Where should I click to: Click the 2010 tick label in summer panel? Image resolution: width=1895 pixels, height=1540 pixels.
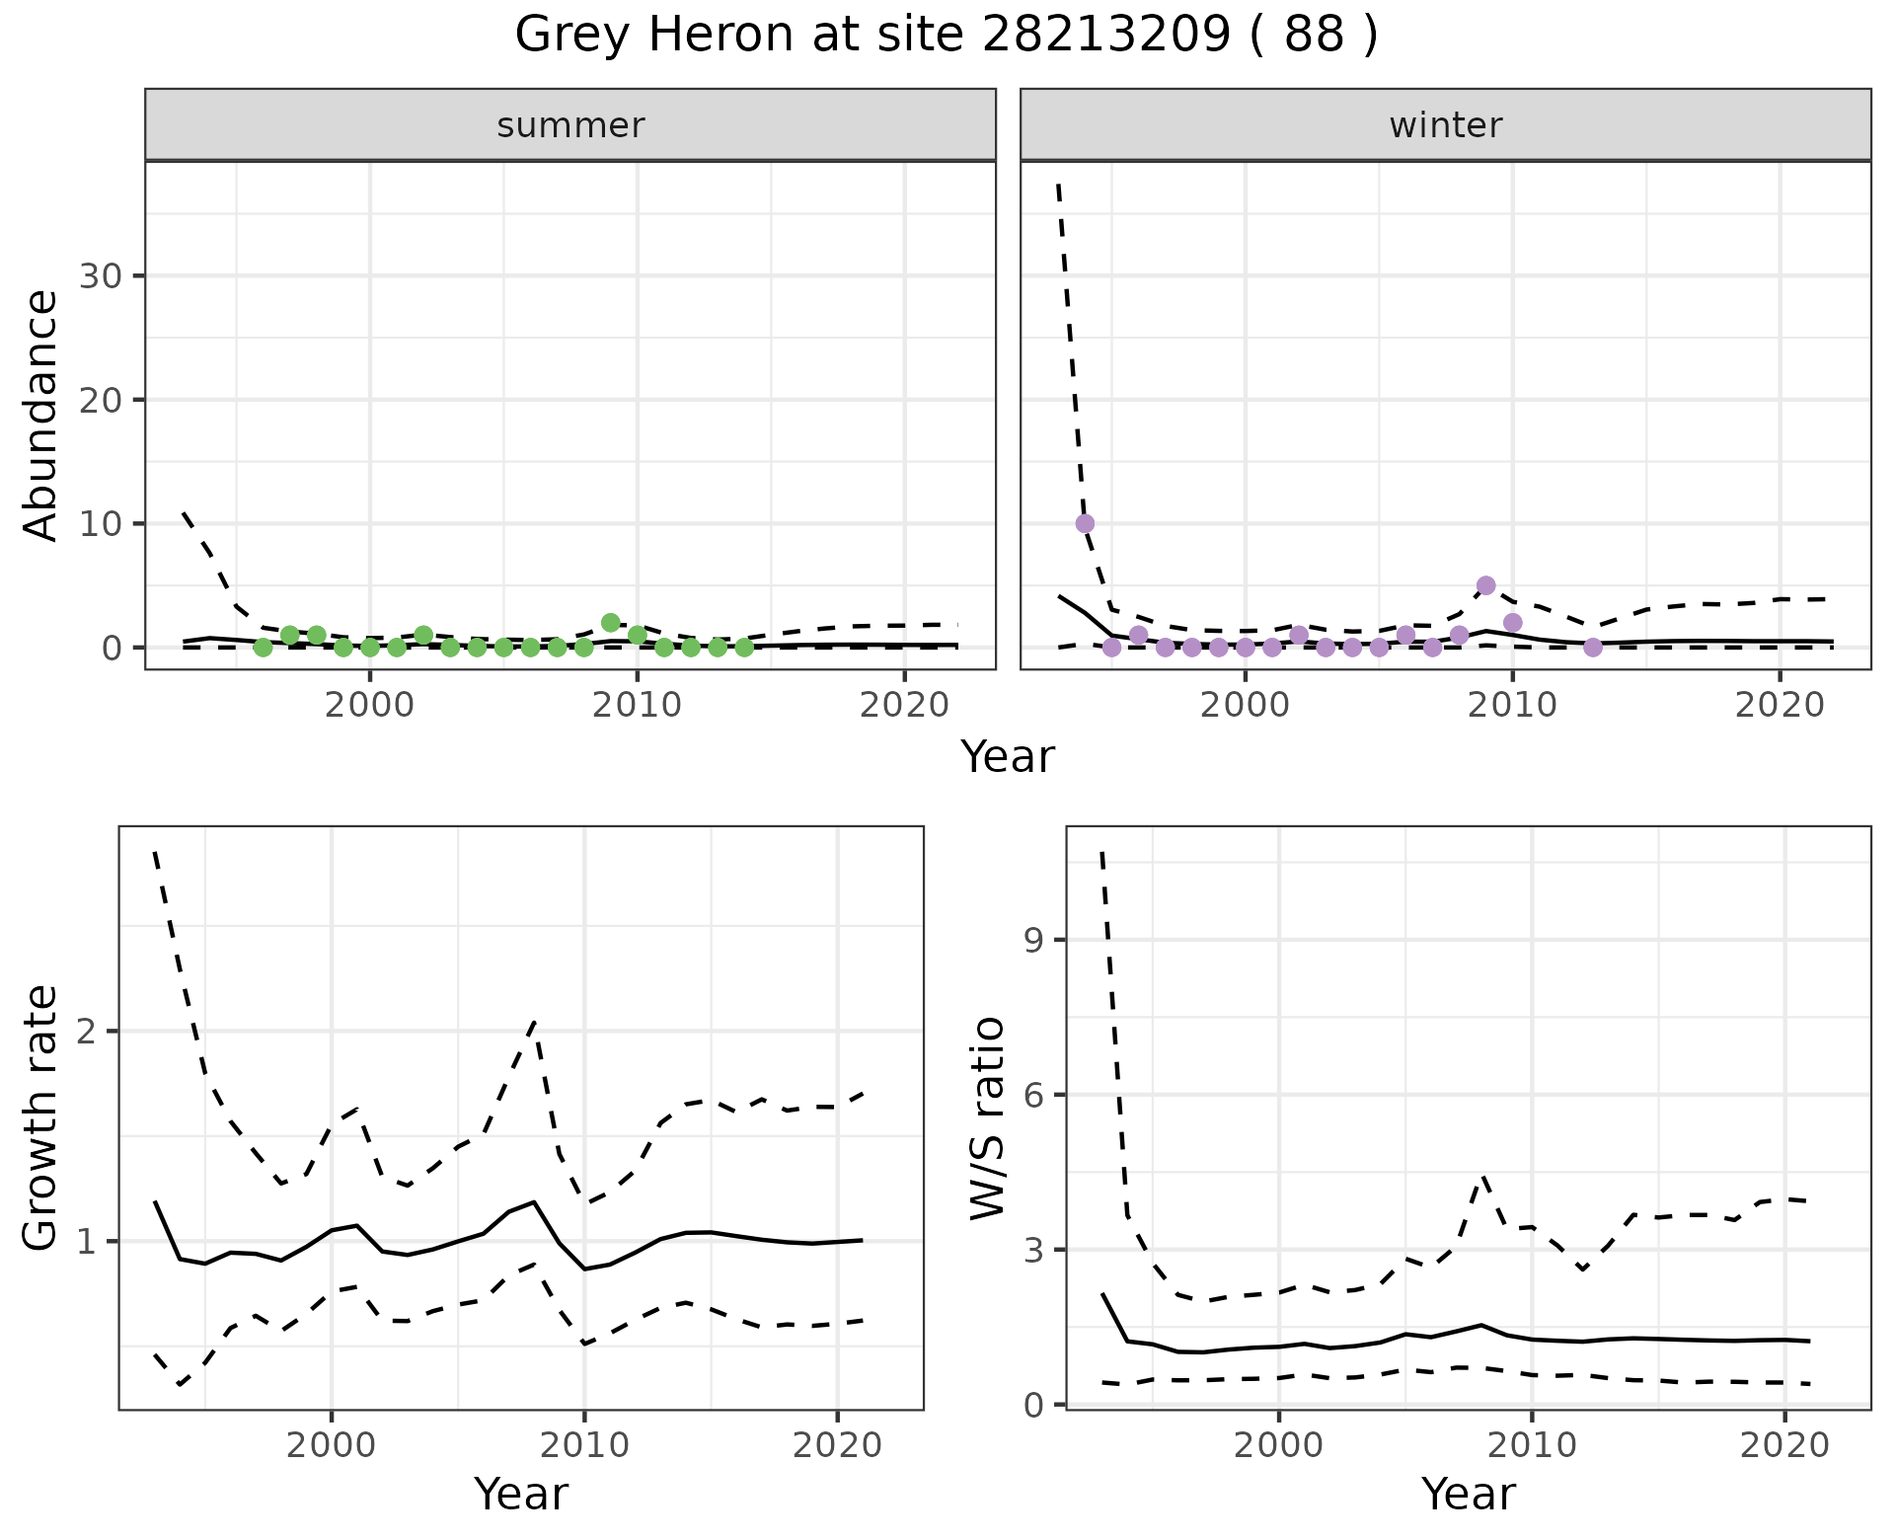pos(637,705)
